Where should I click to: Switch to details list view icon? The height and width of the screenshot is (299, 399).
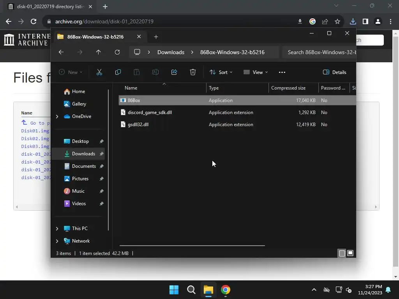click(x=342, y=253)
